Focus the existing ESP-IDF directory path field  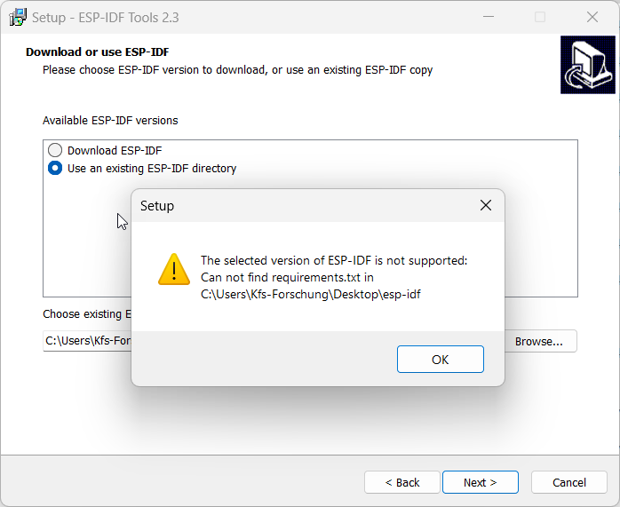tap(86, 341)
